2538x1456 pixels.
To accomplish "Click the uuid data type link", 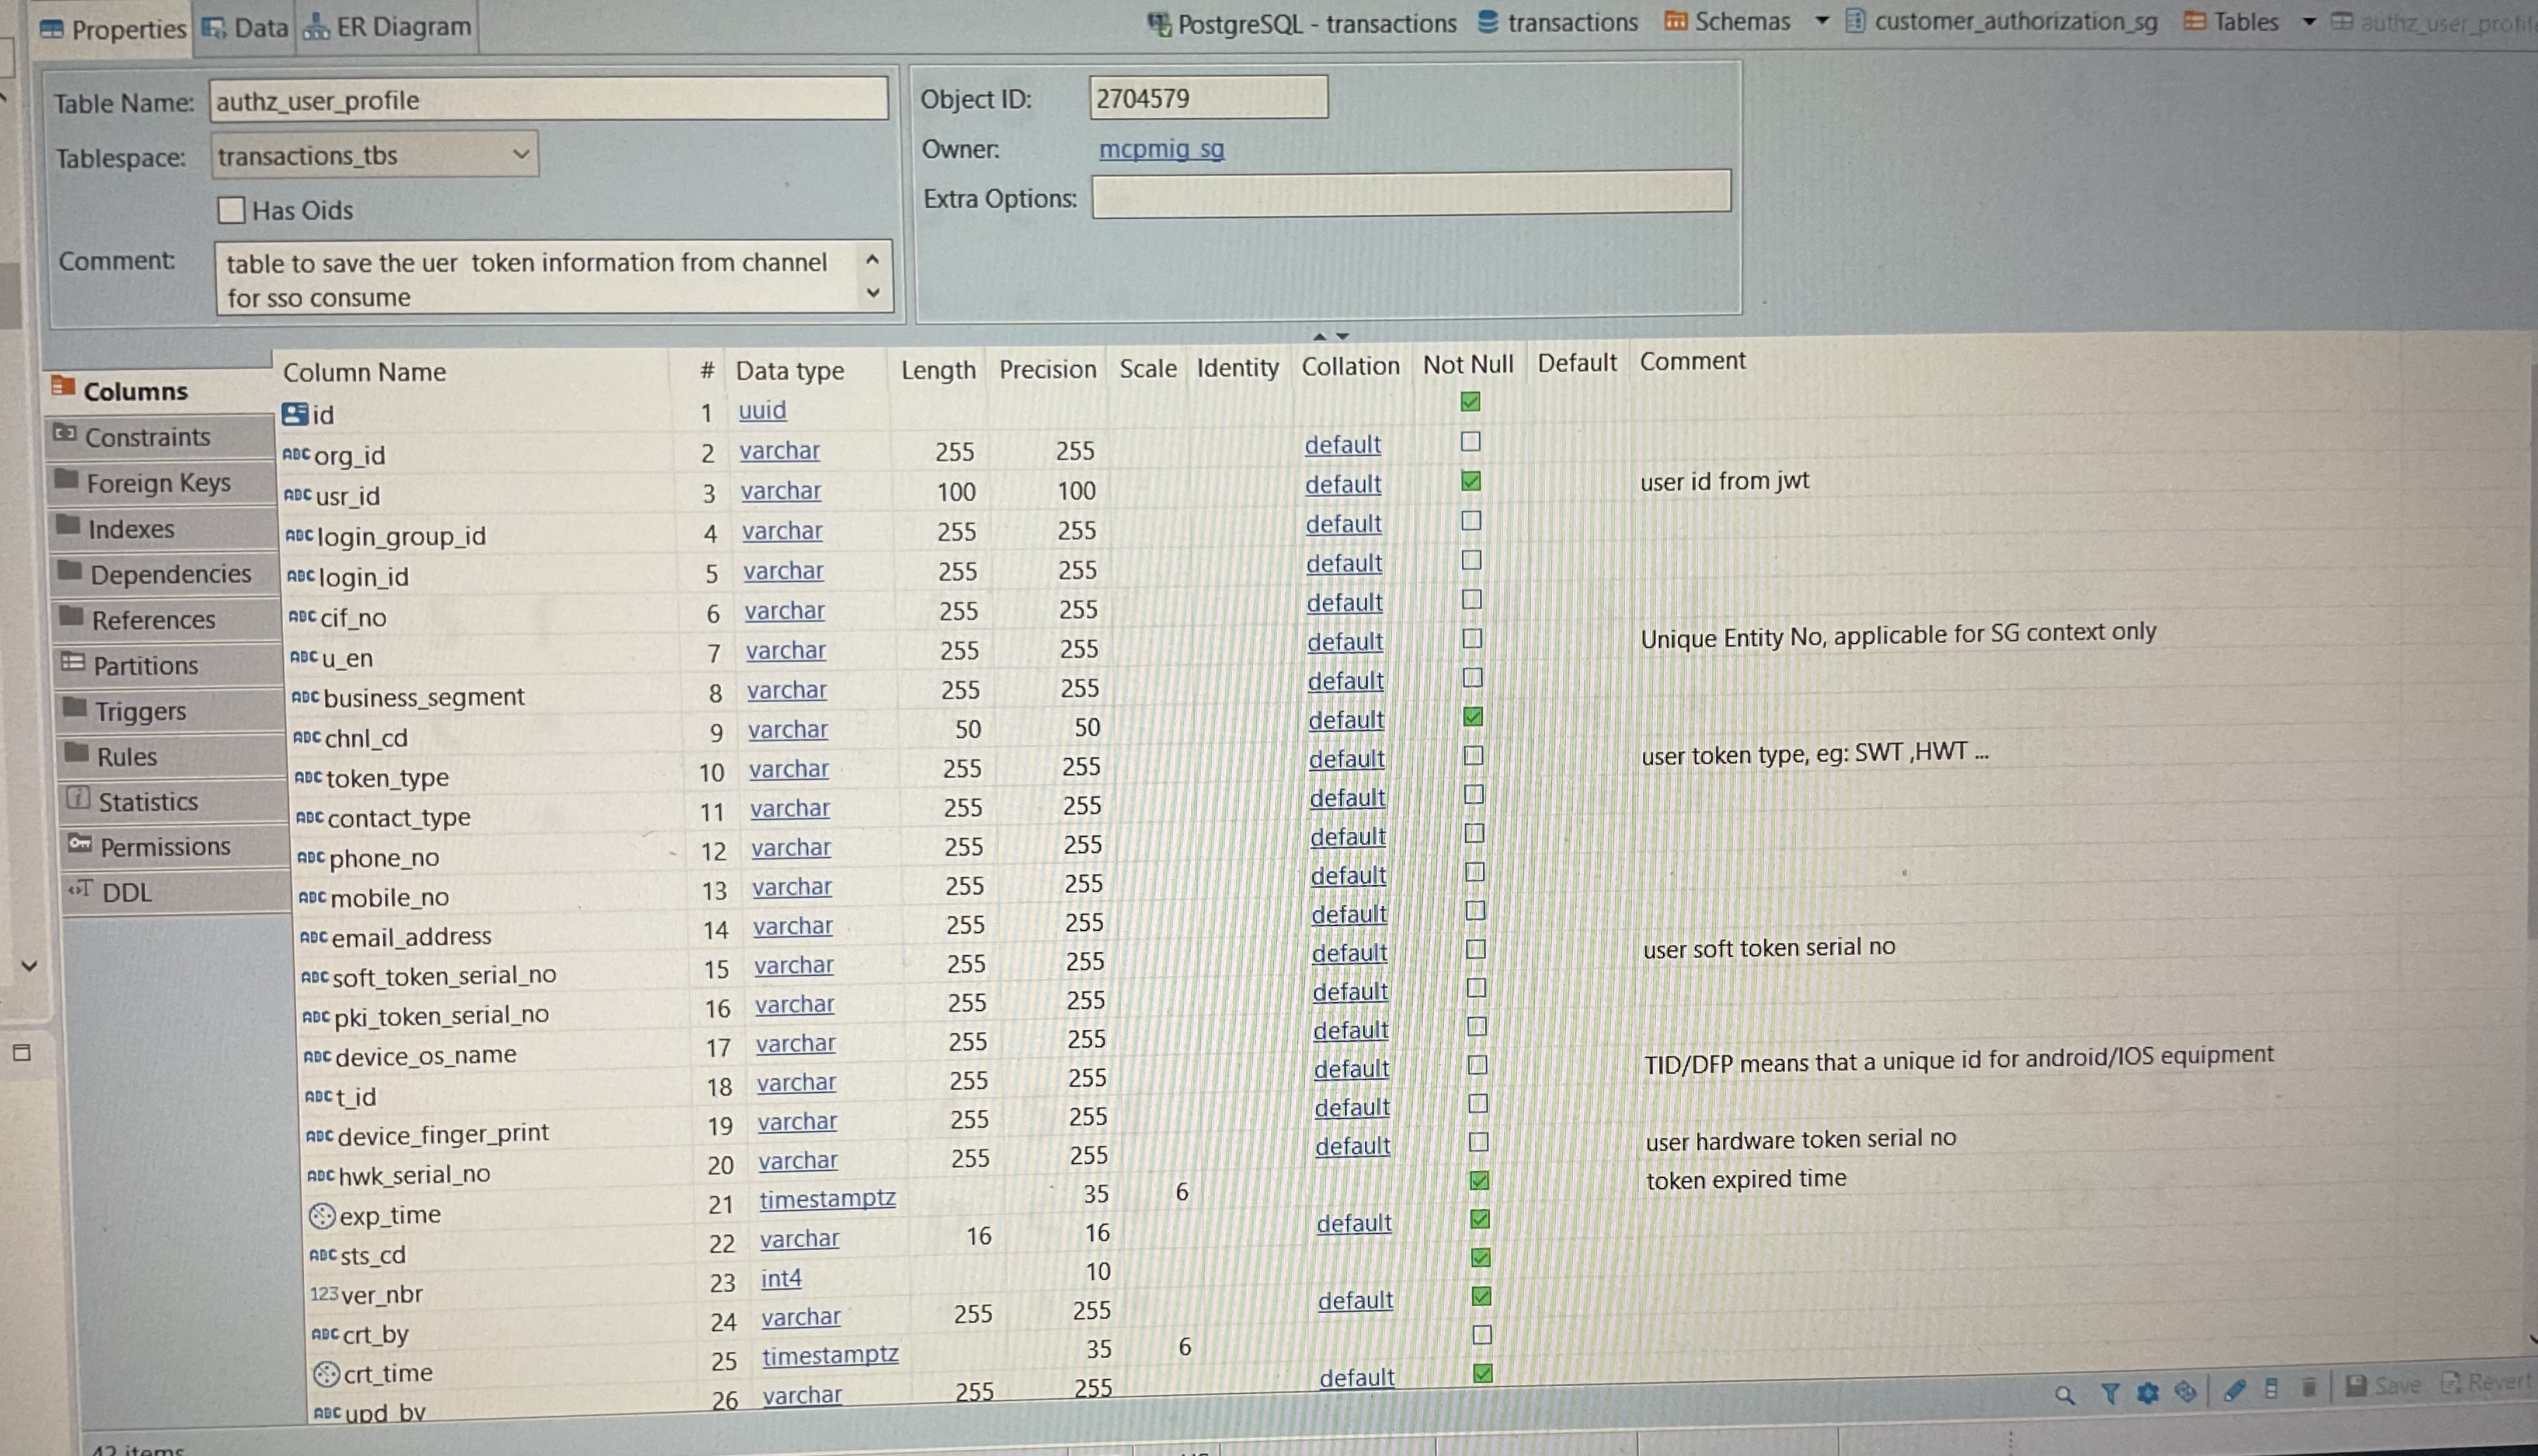I will (x=762, y=410).
